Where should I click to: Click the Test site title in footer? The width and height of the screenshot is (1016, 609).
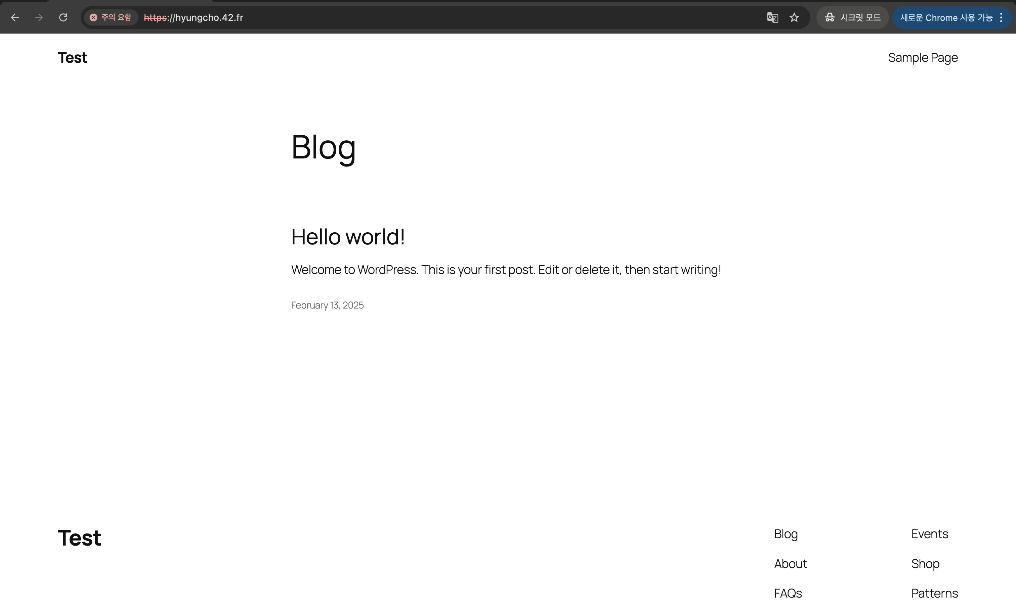(79, 537)
